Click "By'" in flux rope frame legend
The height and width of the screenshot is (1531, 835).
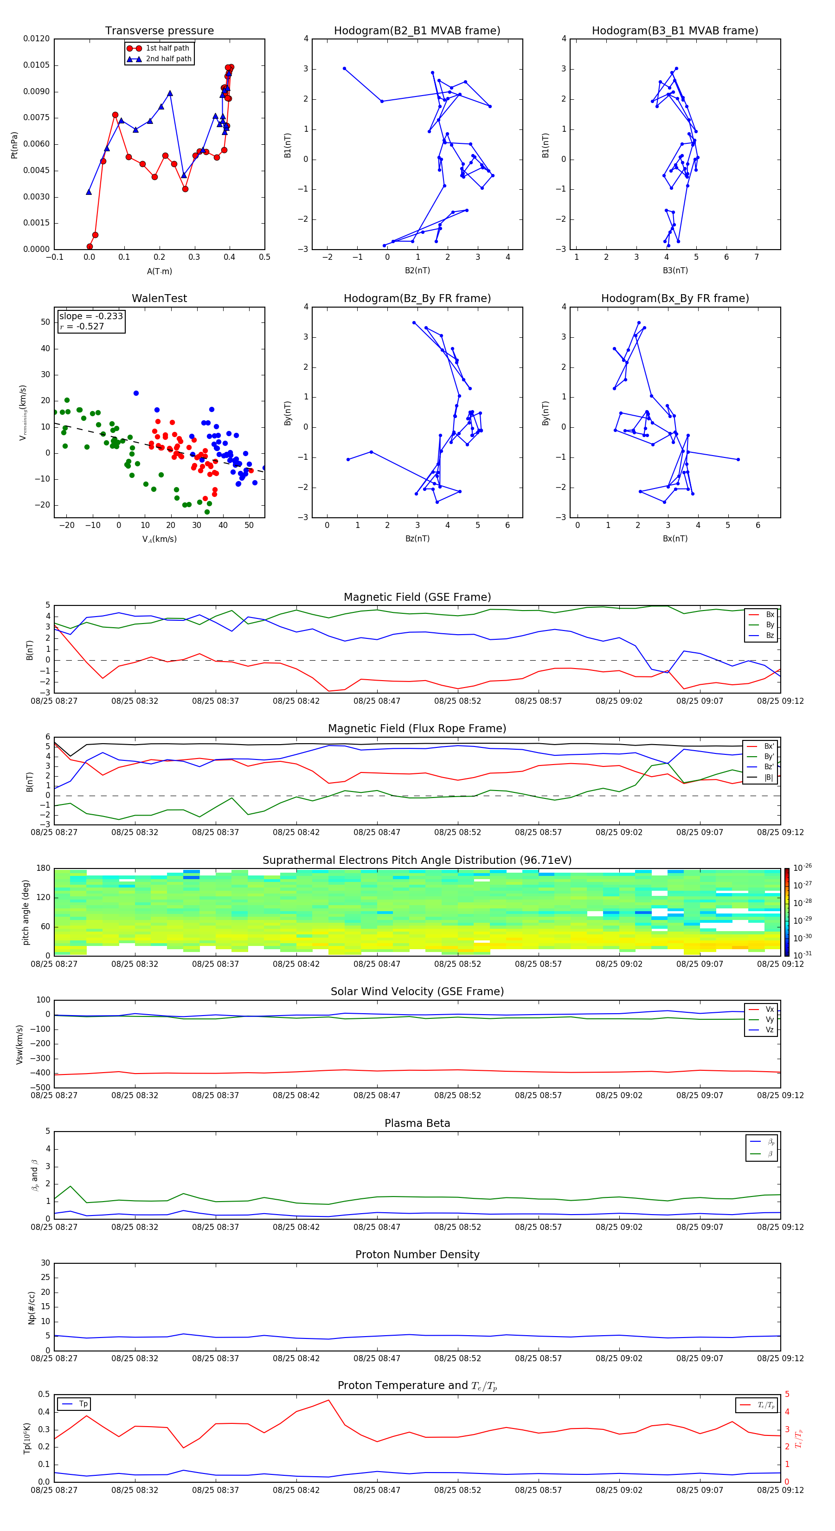(x=761, y=757)
